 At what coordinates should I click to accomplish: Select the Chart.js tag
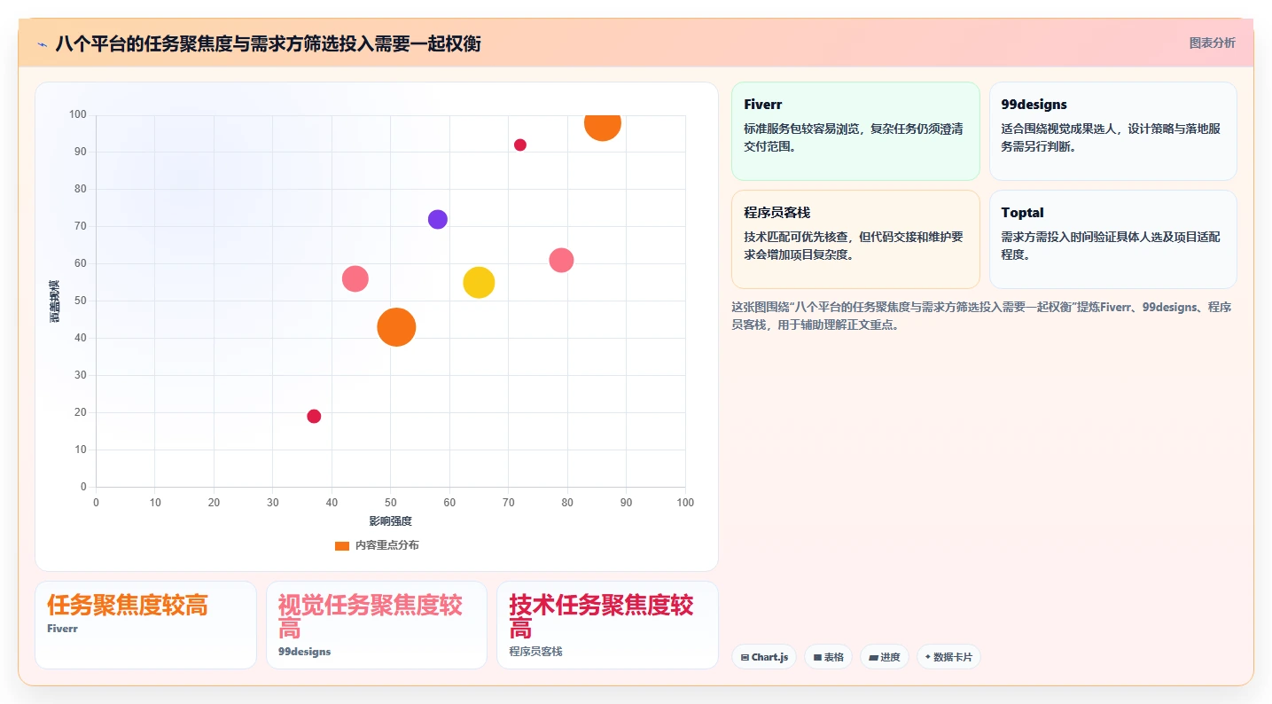764,657
